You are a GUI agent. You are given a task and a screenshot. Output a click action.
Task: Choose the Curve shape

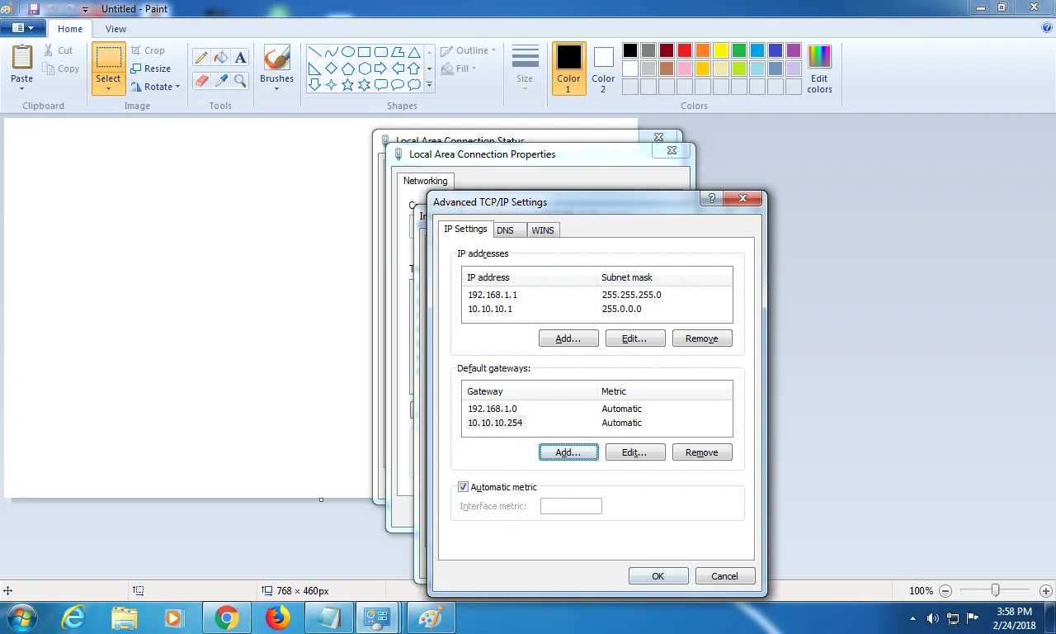pyautogui.click(x=332, y=52)
